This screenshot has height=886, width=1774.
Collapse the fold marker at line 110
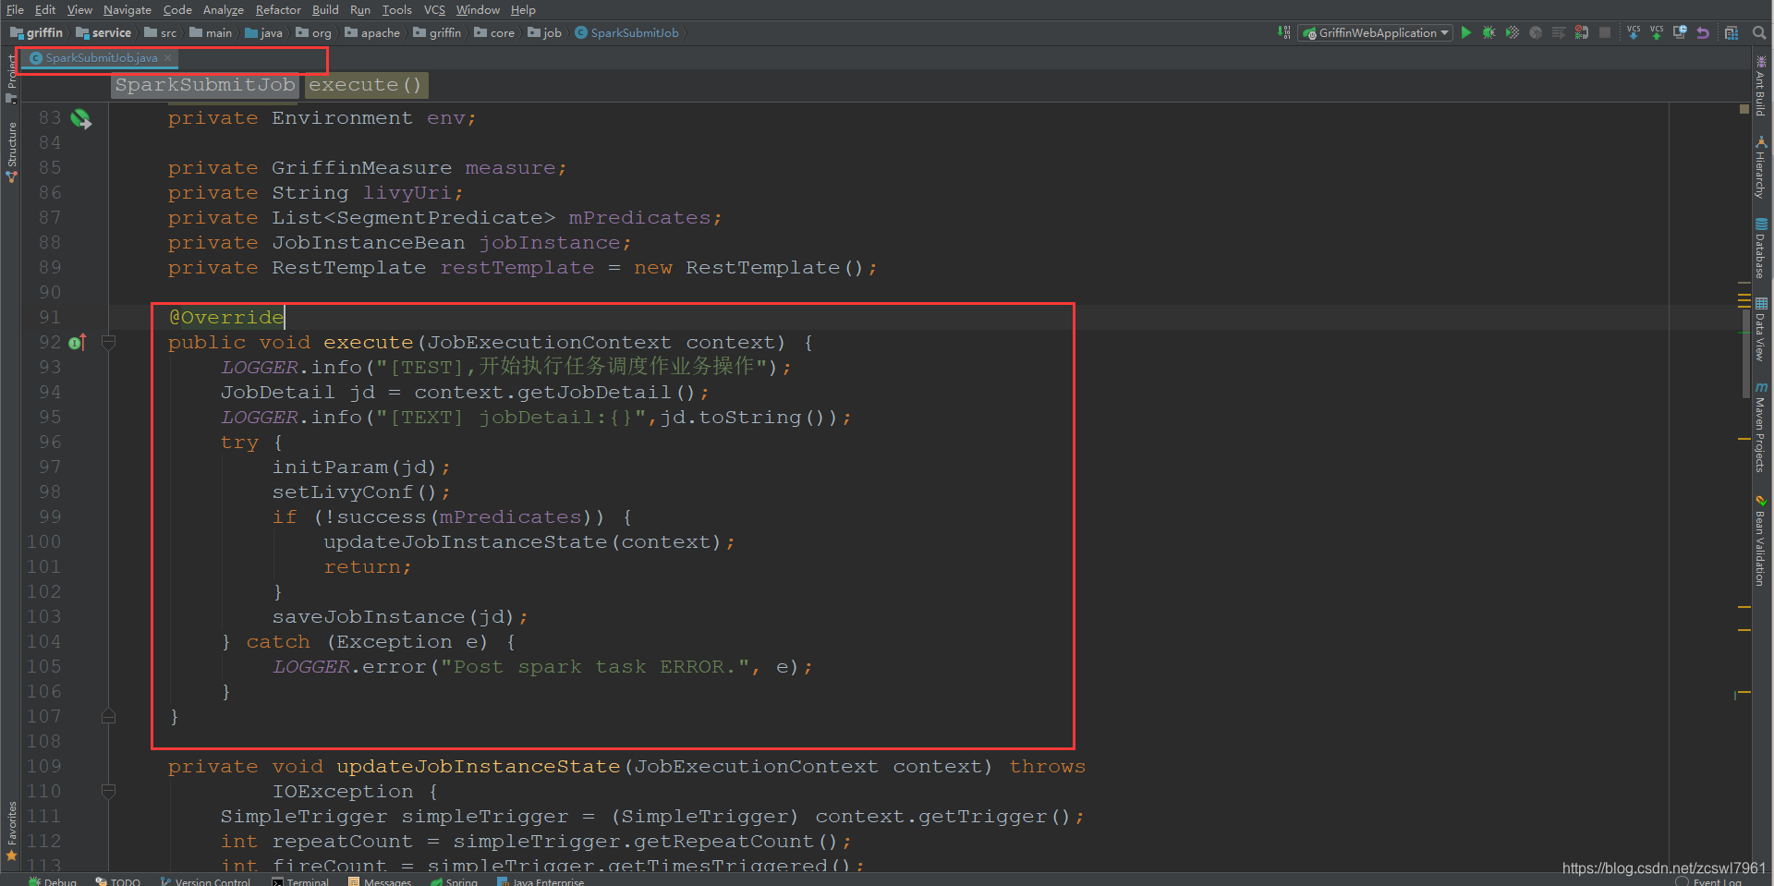108,792
